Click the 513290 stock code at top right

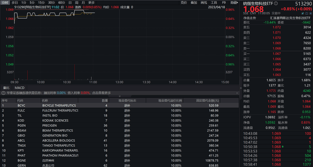click(x=304, y=3)
